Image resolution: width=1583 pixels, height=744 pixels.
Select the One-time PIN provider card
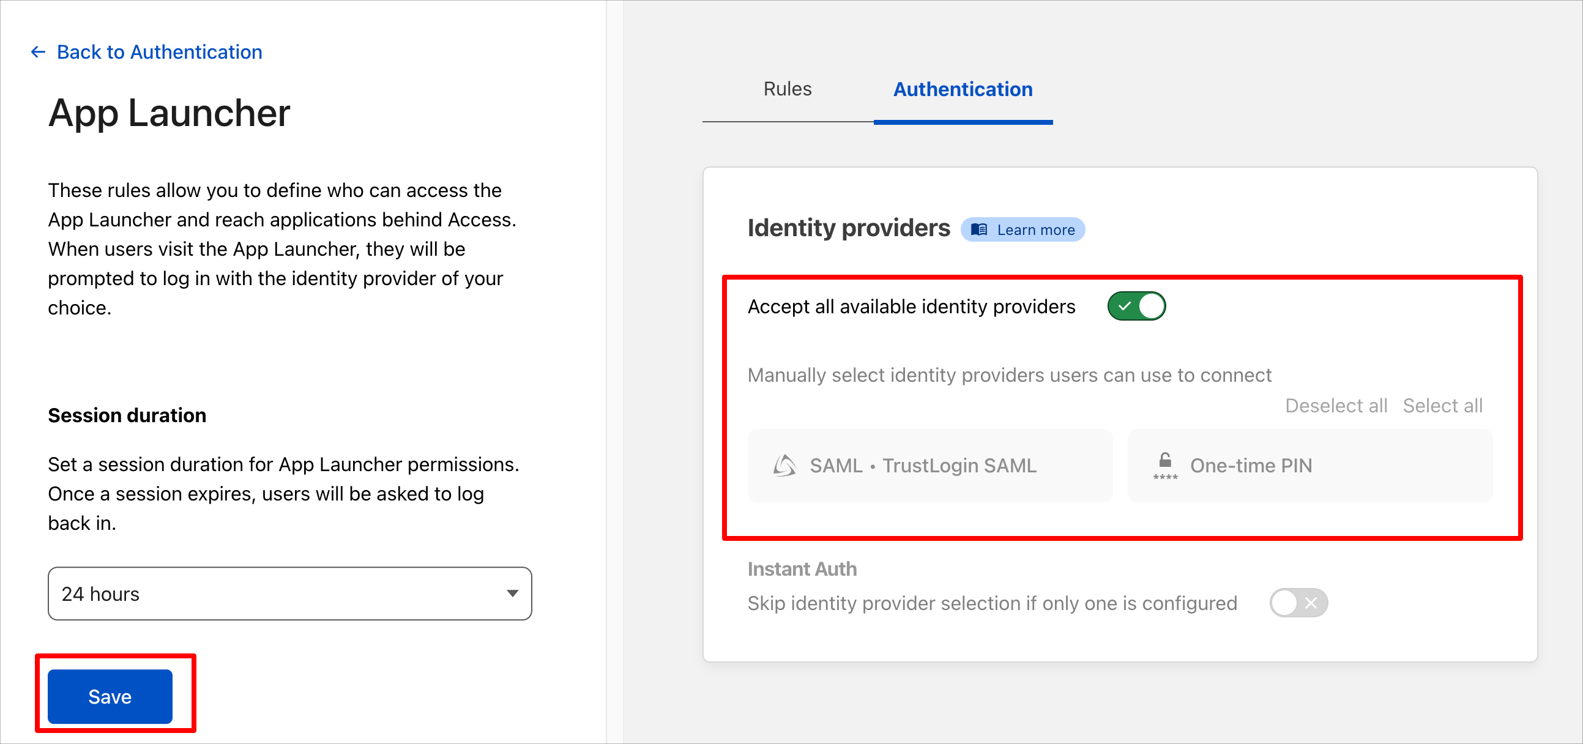[x=1309, y=466]
